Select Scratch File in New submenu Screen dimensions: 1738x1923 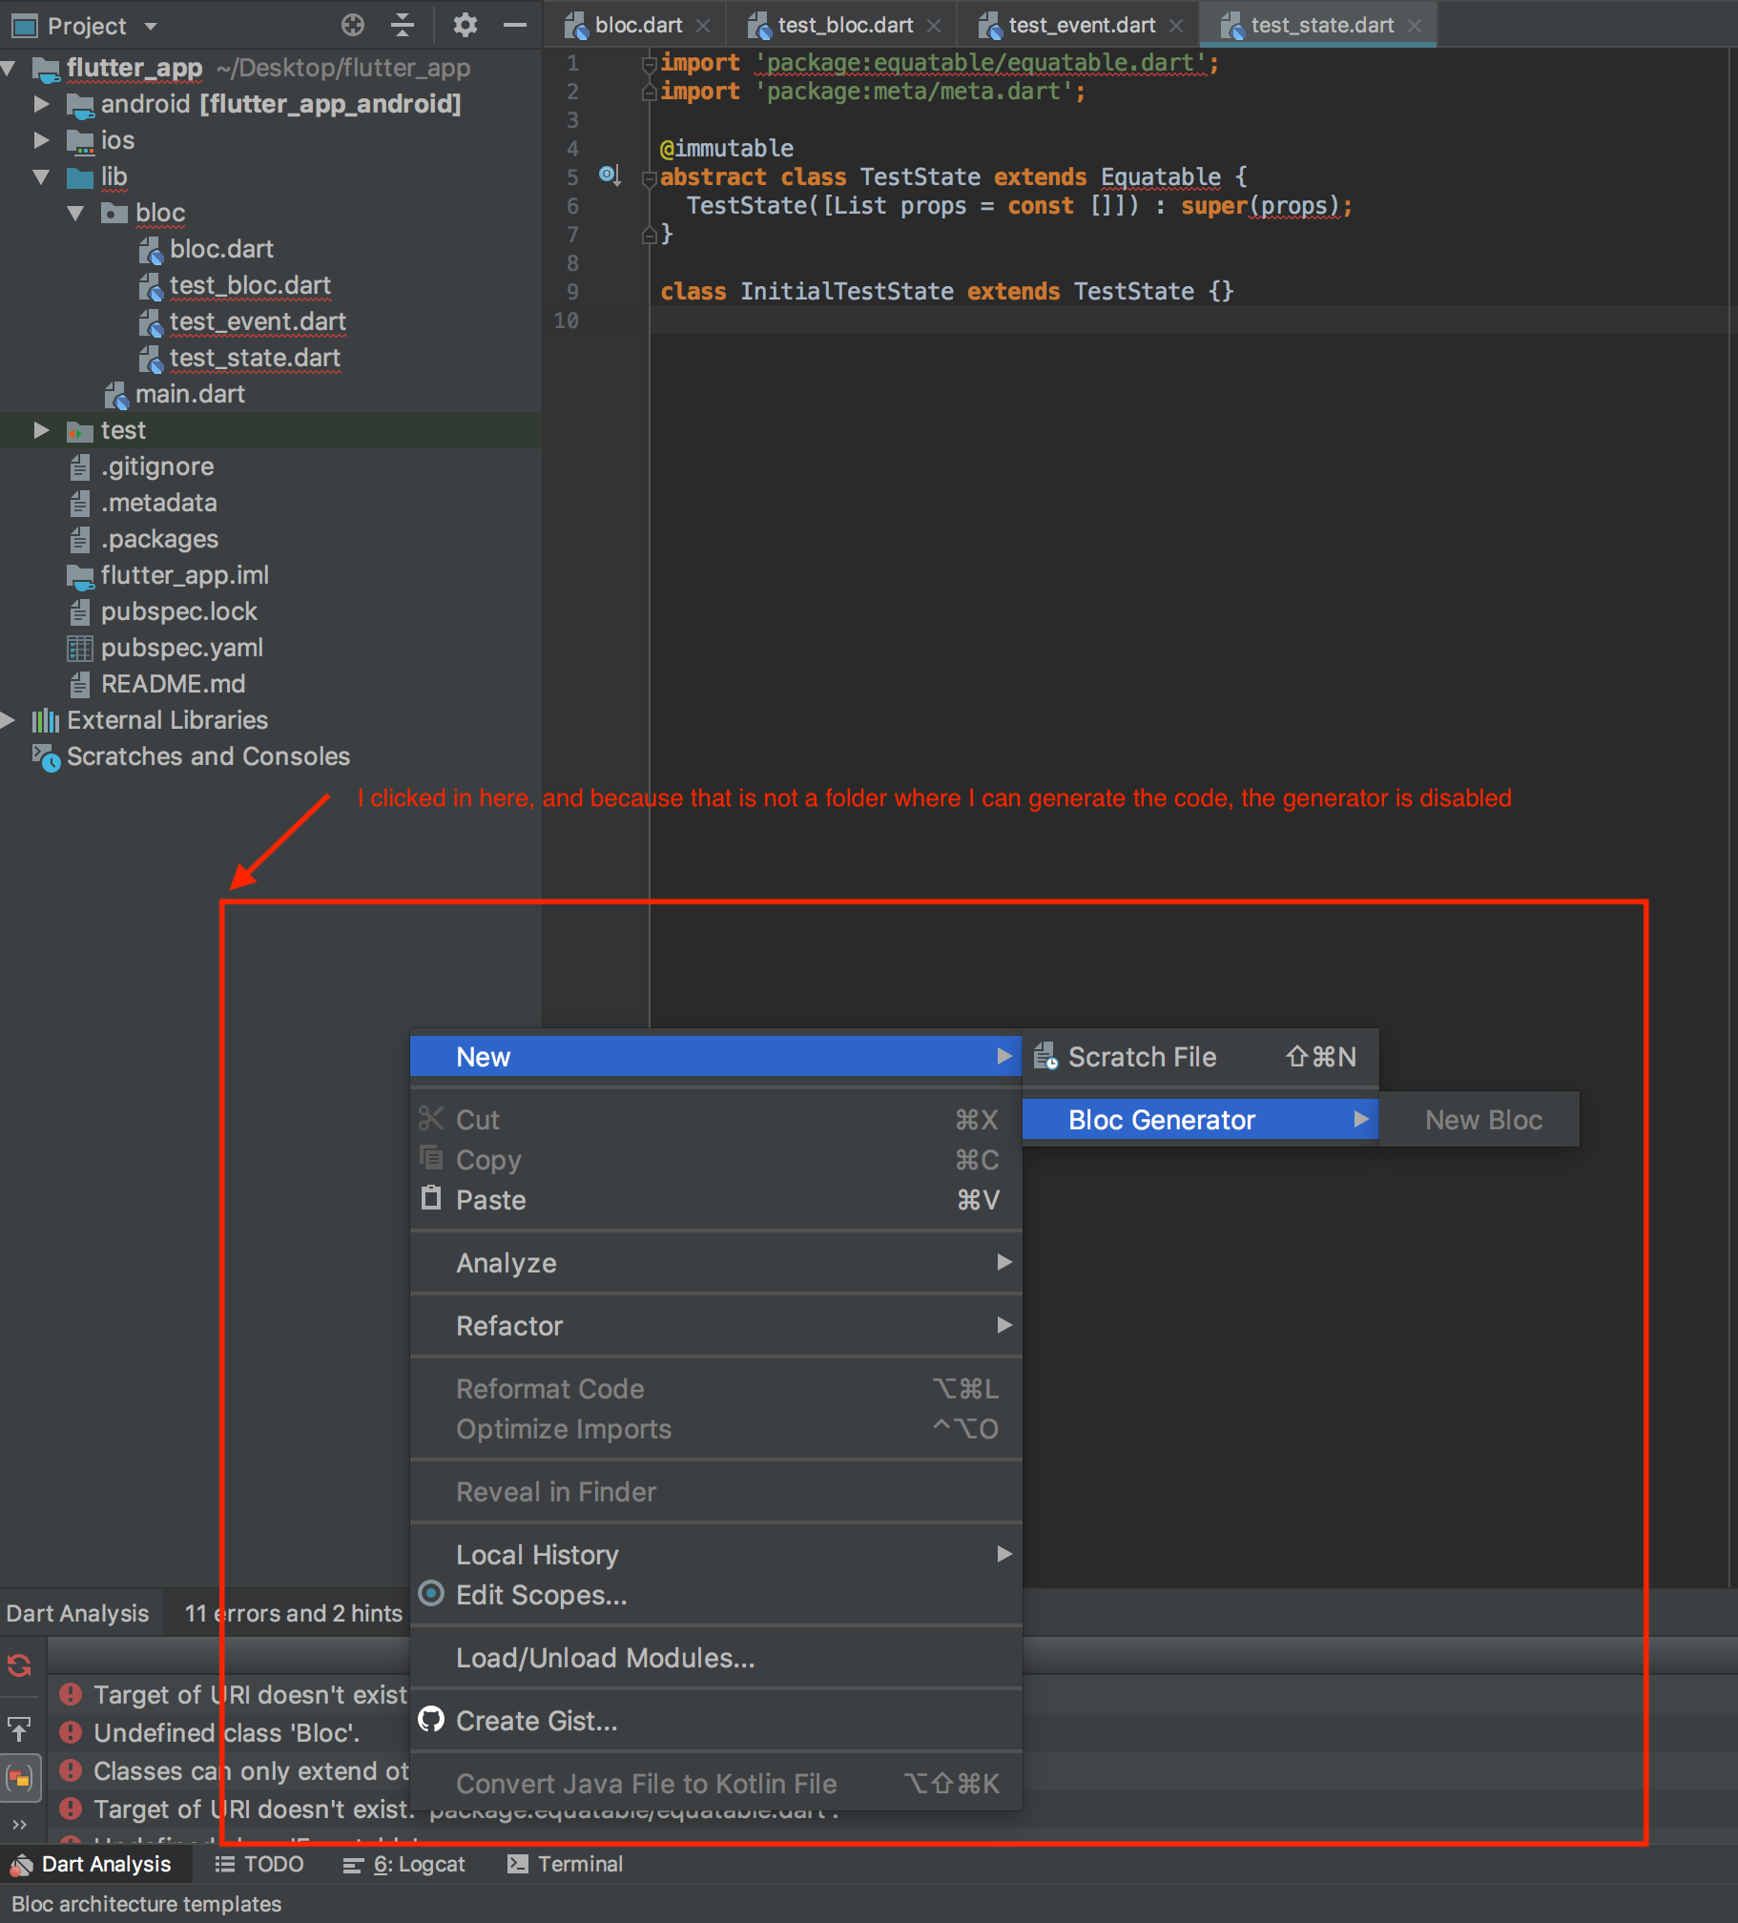(1200, 1057)
